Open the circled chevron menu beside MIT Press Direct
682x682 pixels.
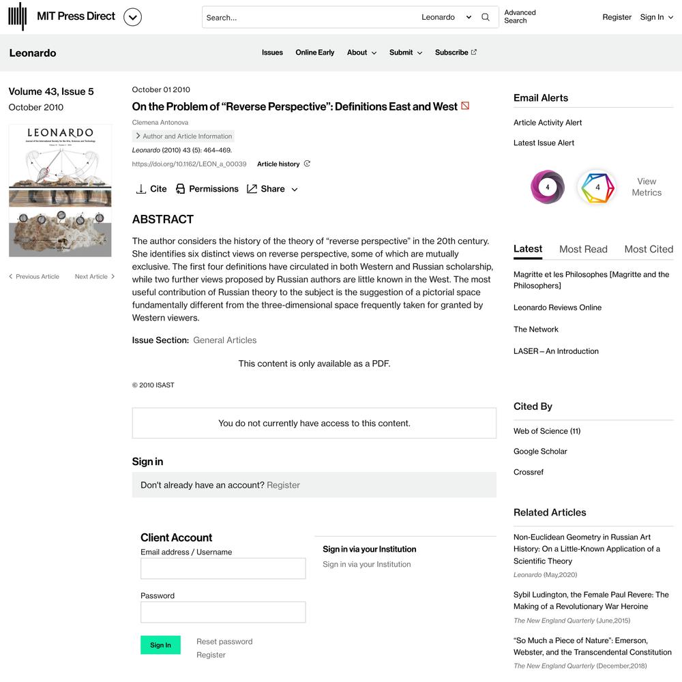click(133, 18)
